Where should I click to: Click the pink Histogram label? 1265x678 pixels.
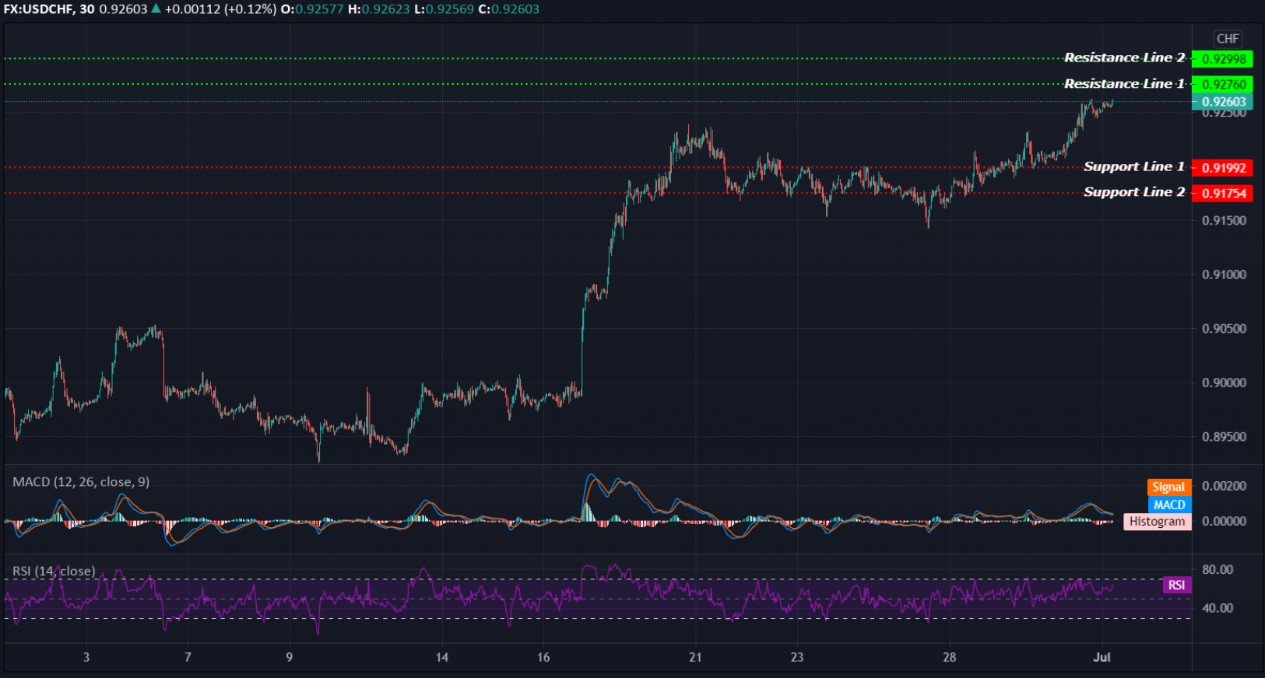(1157, 522)
